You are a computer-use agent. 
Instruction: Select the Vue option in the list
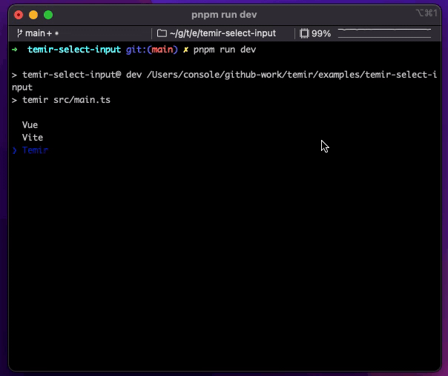30,125
